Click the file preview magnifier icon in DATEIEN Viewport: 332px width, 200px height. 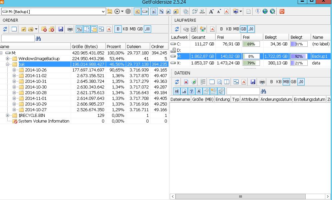[x=220, y=82]
